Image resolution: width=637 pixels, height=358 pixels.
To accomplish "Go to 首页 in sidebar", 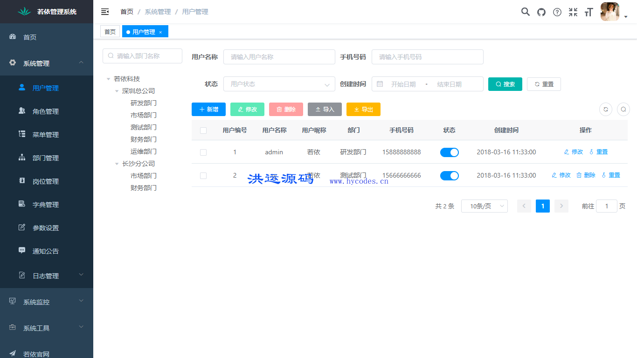I will click(x=47, y=37).
